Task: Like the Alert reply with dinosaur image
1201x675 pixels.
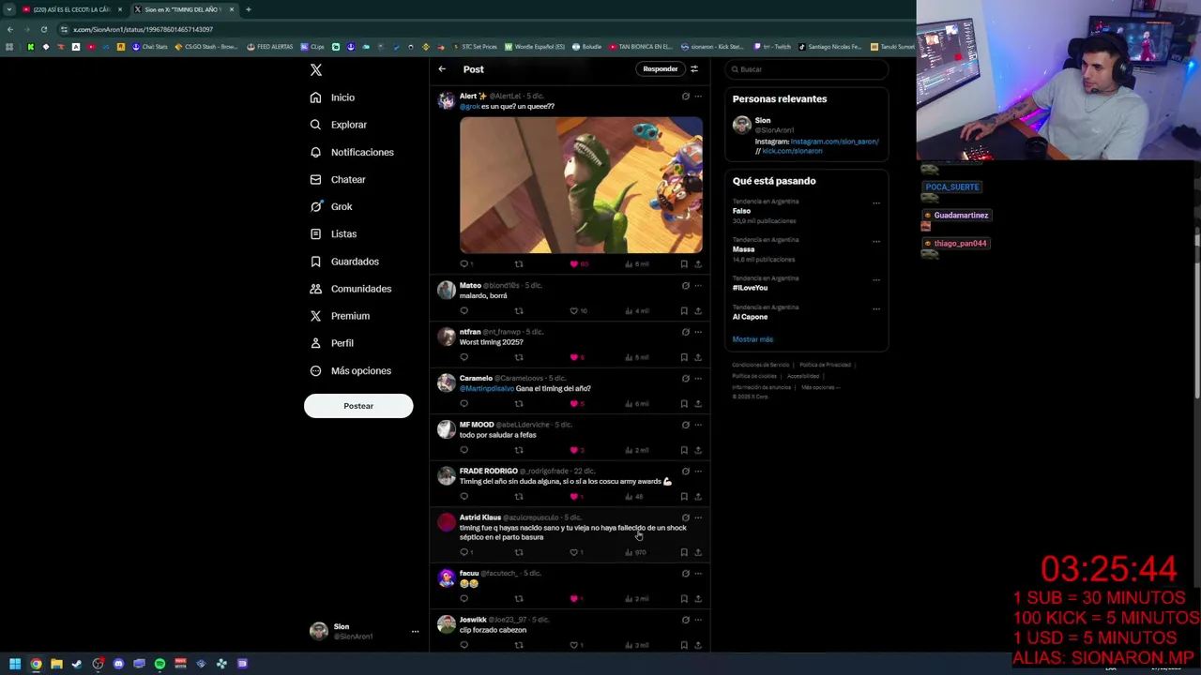Action: 574,264
